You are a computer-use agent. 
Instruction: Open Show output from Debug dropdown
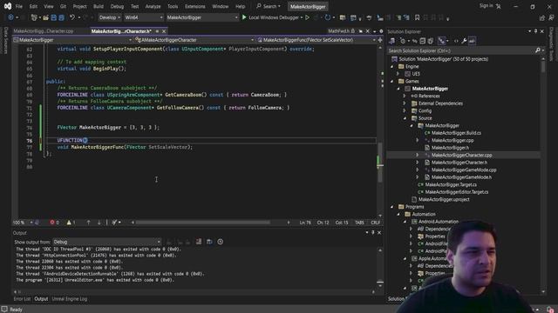pyautogui.click(x=106, y=242)
